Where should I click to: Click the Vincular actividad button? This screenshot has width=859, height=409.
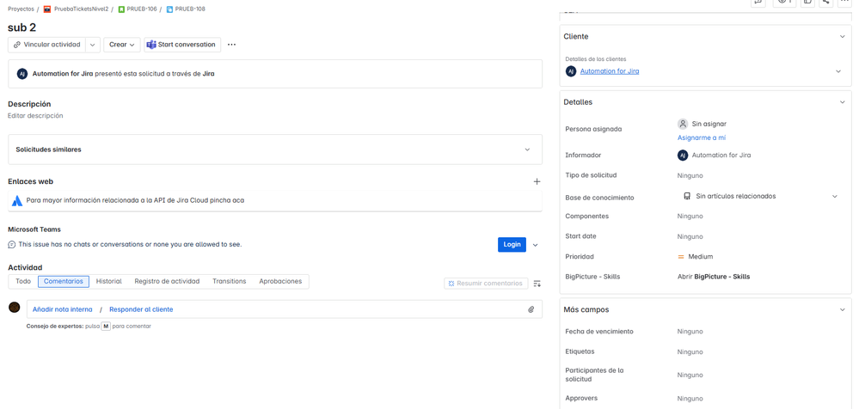point(47,45)
